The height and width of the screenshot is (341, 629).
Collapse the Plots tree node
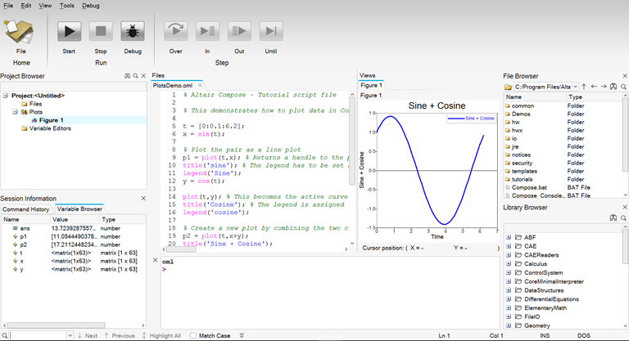pyautogui.click(x=16, y=112)
